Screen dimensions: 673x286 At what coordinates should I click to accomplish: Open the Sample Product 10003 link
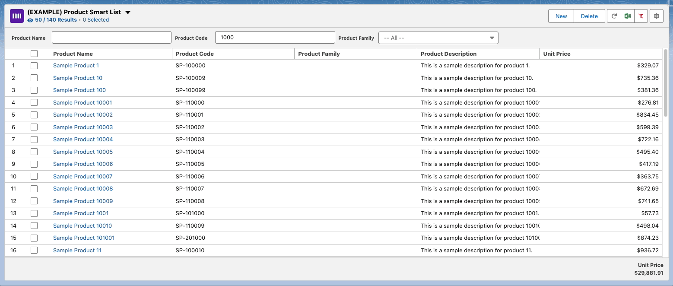pos(83,127)
